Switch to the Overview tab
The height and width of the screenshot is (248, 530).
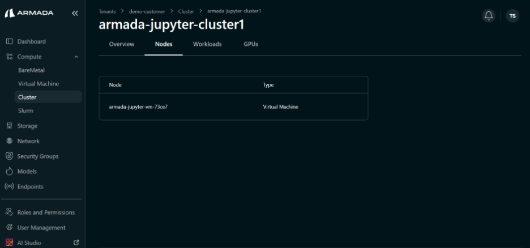pos(122,44)
